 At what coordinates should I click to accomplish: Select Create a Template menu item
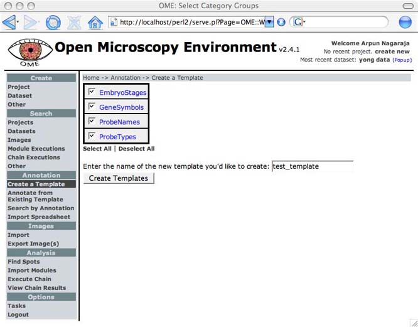(41, 184)
